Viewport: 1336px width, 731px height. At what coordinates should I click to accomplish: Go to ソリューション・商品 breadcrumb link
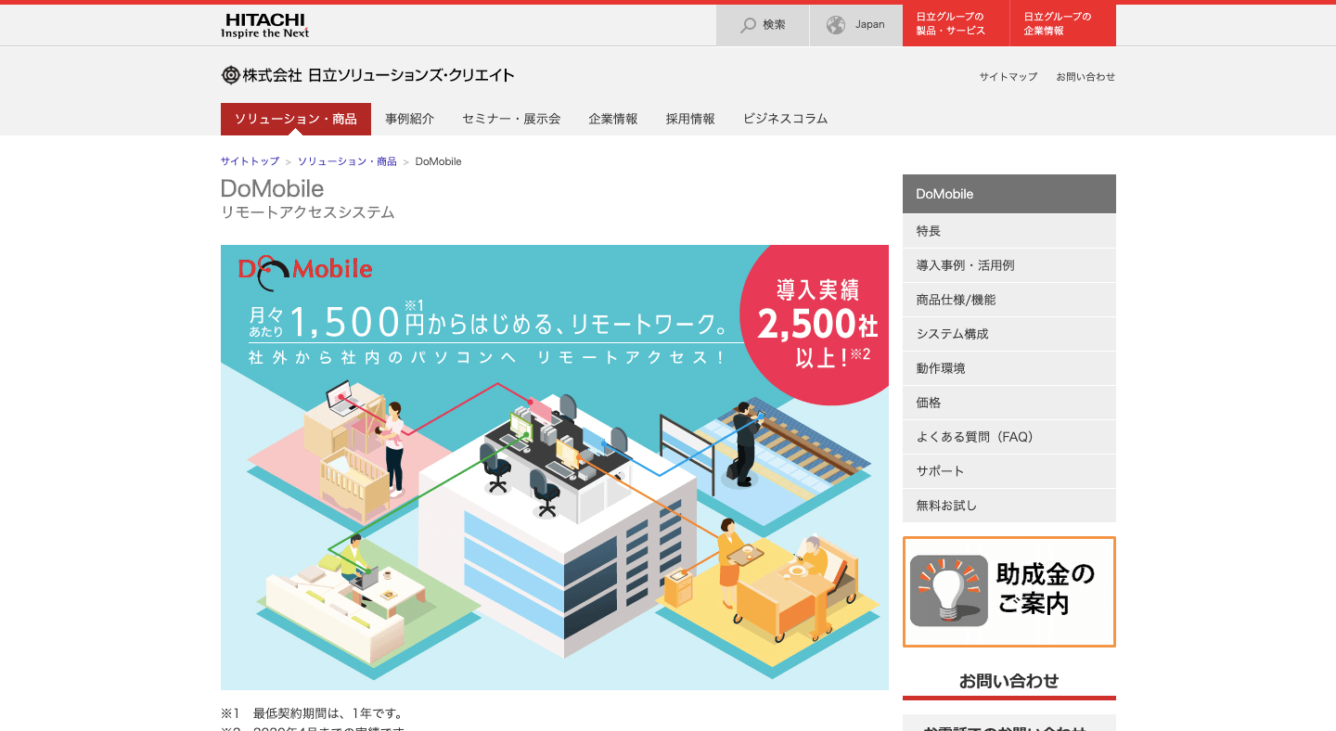tap(347, 161)
